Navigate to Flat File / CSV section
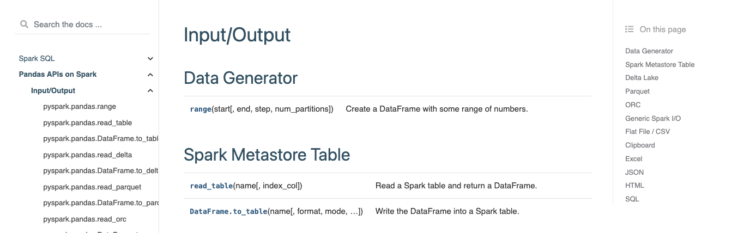The height and width of the screenshot is (233, 738). (x=648, y=132)
